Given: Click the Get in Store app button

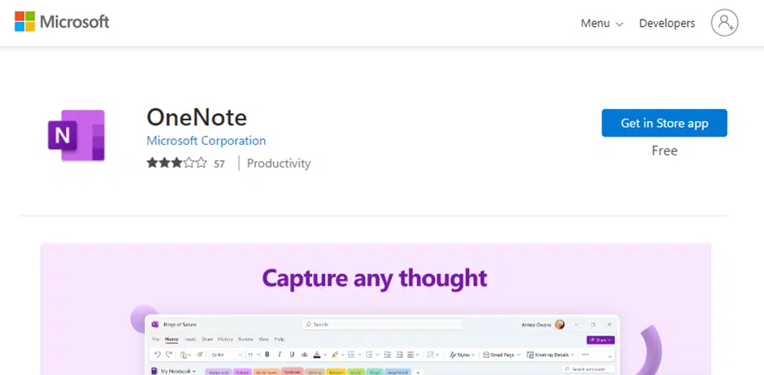Looking at the screenshot, I should click(664, 123).
